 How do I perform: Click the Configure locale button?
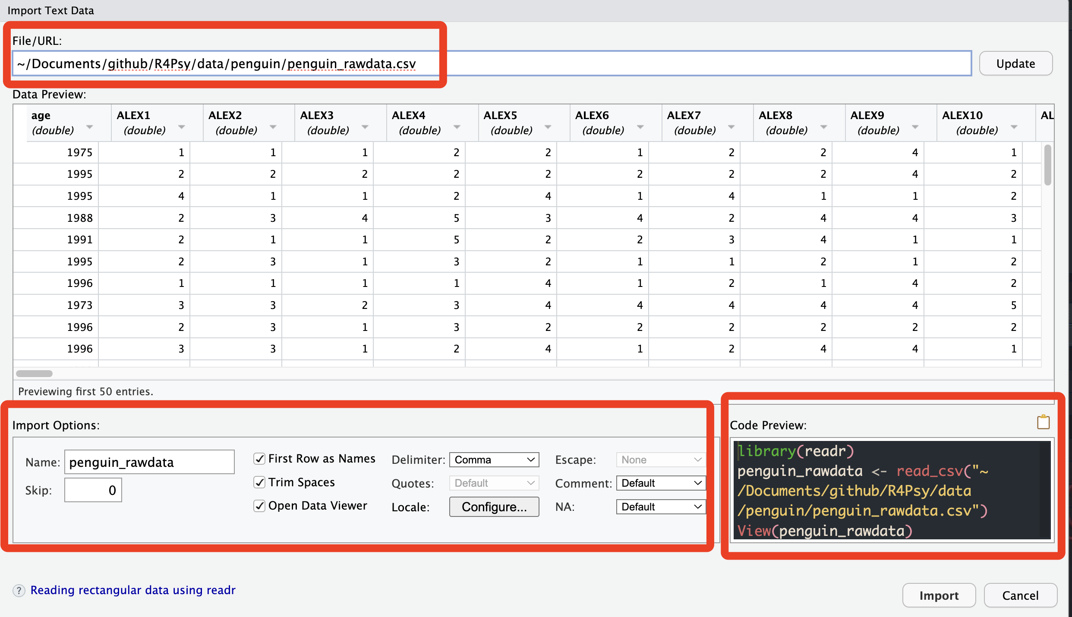[494, 507]
